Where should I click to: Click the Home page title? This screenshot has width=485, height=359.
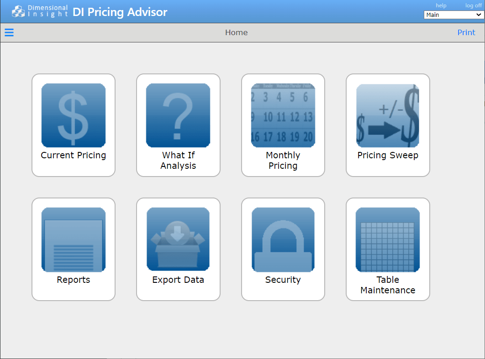click(236, 32)
